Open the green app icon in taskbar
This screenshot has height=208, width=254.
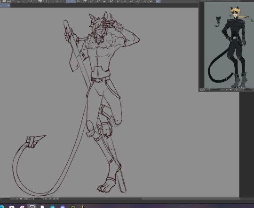[x=73, y=207]
